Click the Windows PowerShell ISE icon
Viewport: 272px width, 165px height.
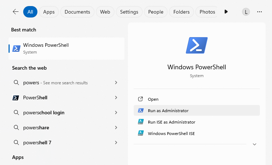[141, 133]
